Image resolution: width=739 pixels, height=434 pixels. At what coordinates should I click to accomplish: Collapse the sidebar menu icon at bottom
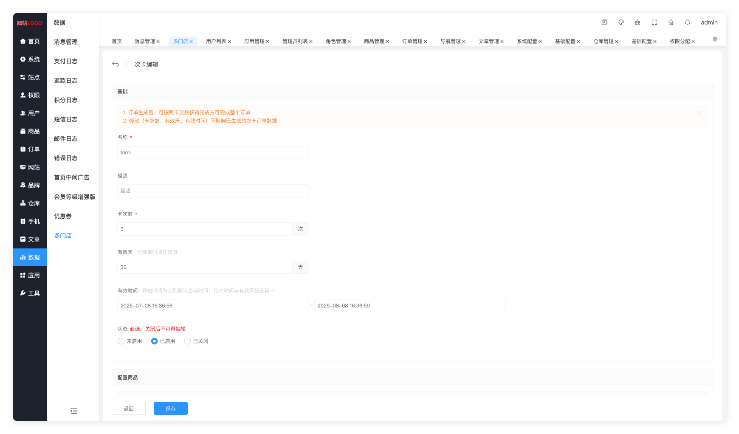(74, 411)
